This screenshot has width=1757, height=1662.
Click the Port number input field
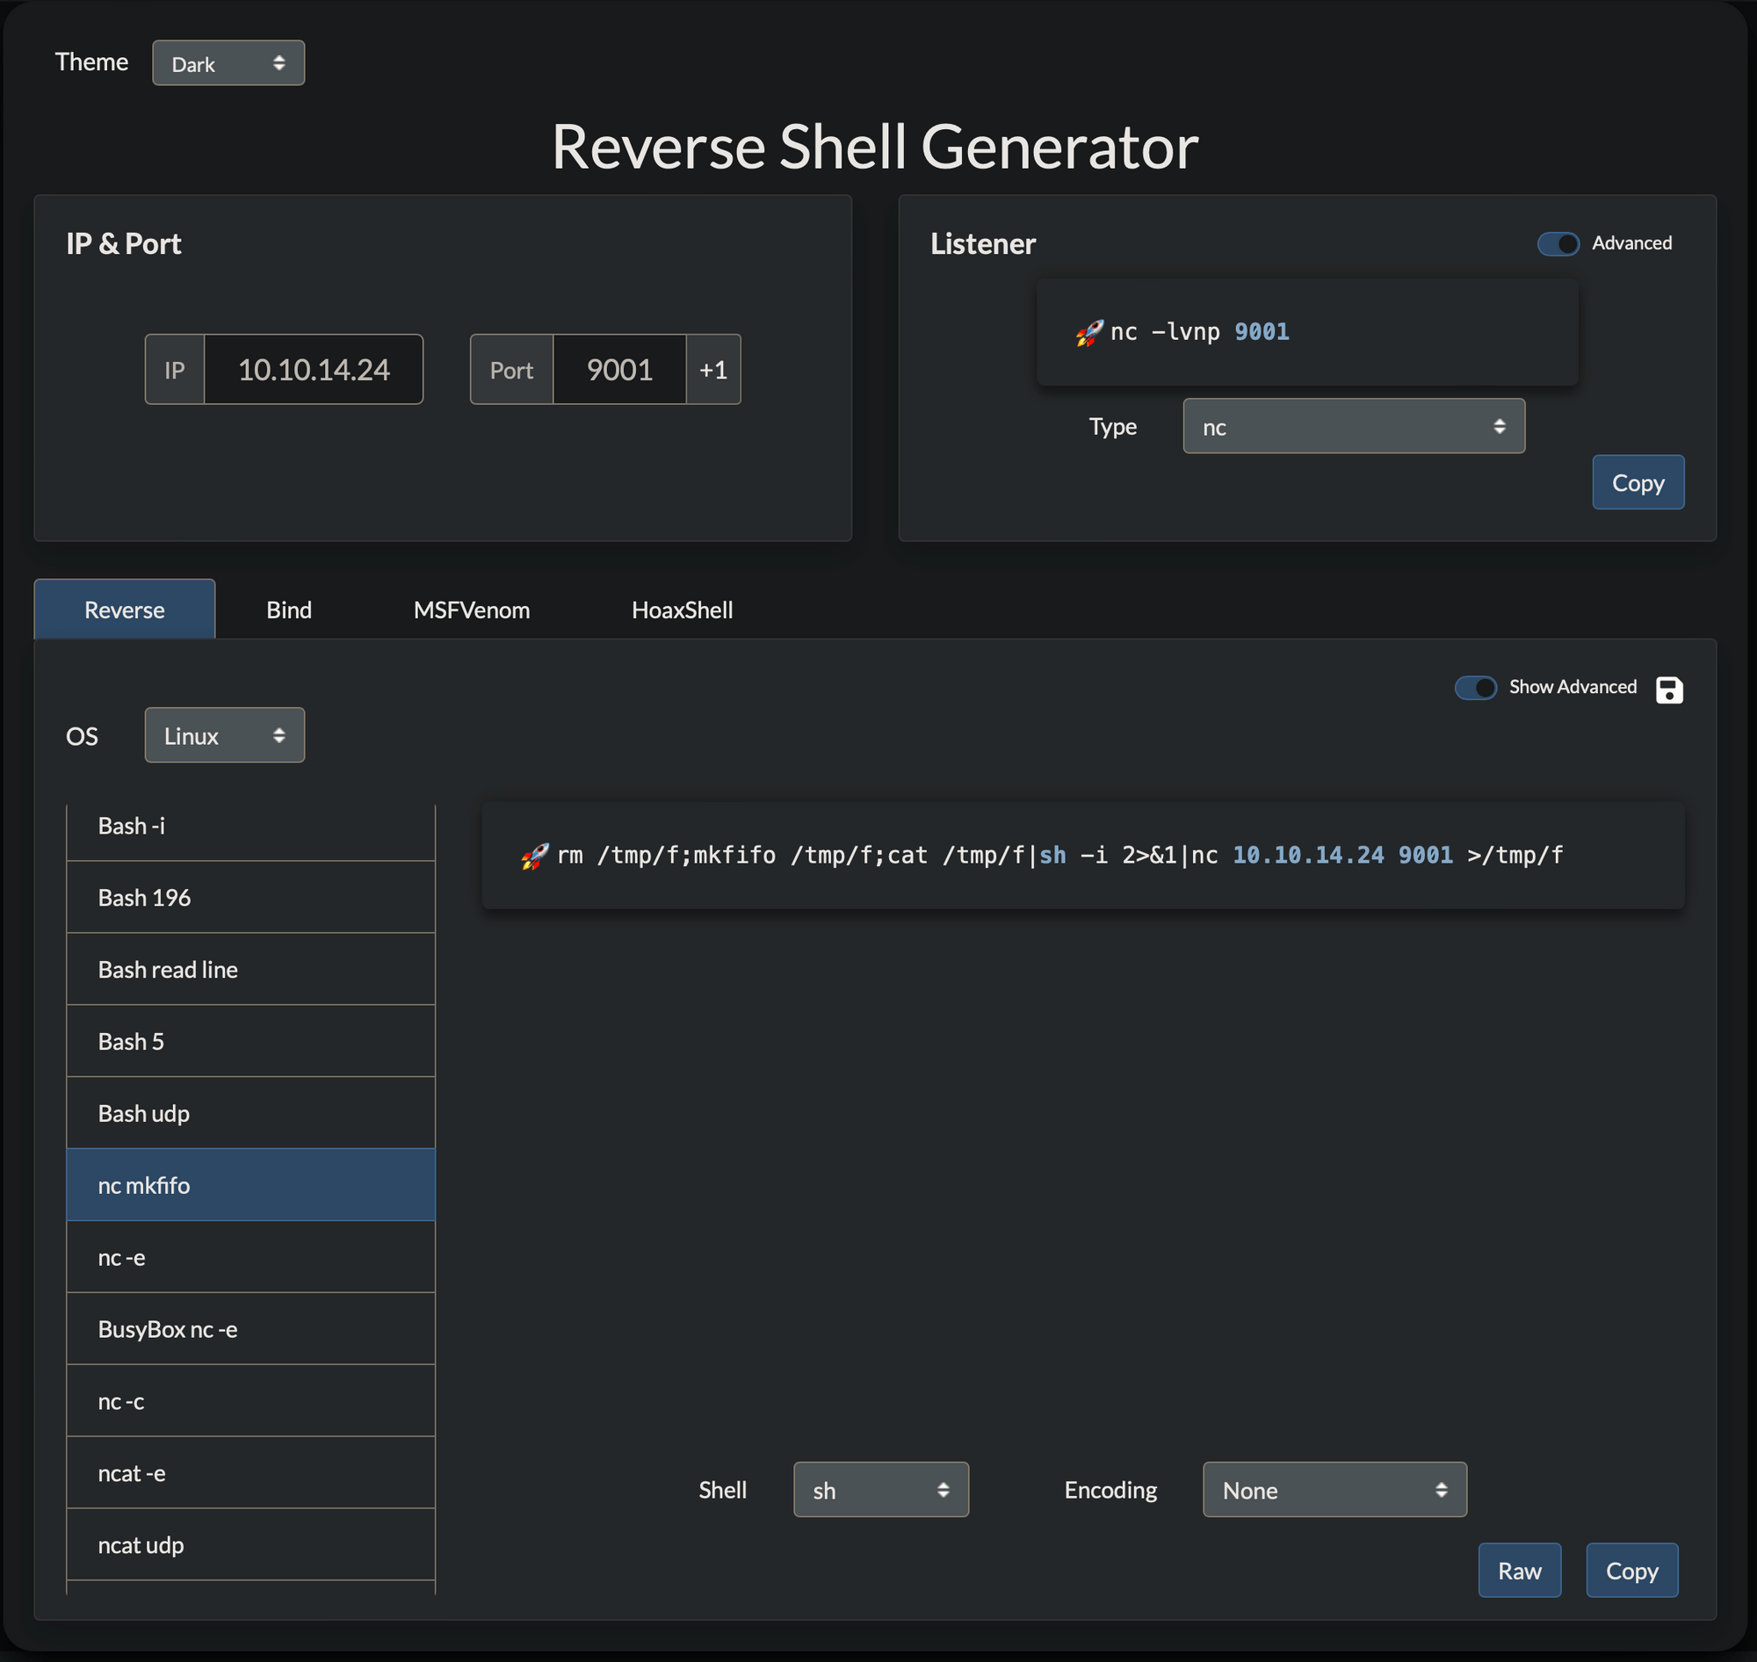point(619,370)
